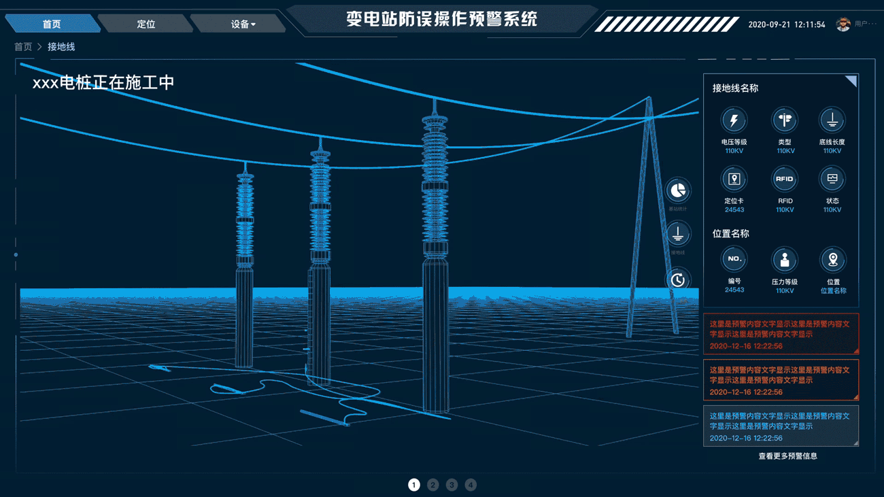This screenshot has width=884, height=497.
Task: Click the date-time 2020-09-21 12:11:54
Action: point(787,24)
